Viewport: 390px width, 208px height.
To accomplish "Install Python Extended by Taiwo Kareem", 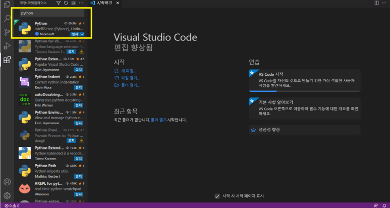I will pyautogui.click(x=79, y=159).
